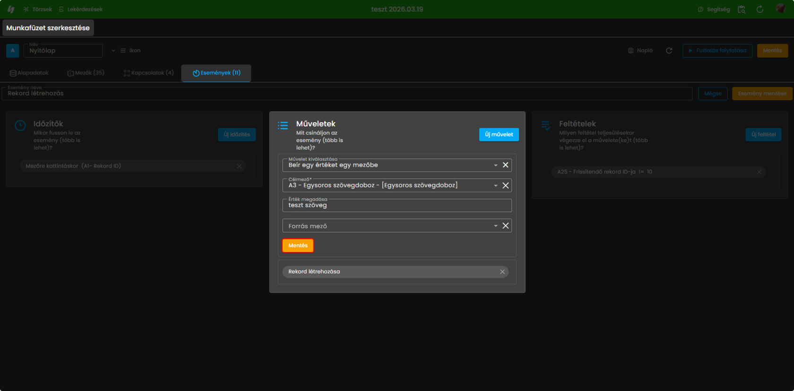This screenshot has height=391, width=794.
Task: Clear the Forrás mező field
Action: pyautogui.click(x=506, y=226)
